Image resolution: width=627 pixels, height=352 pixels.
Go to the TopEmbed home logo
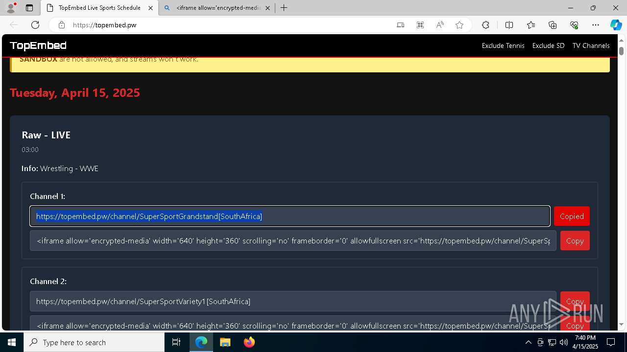[38, 45]
